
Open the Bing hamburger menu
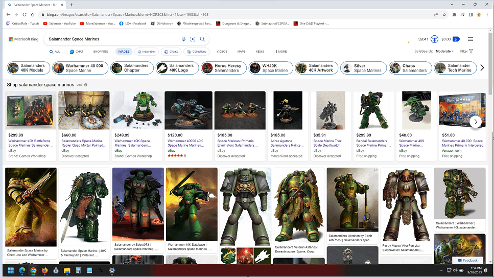tap(471, 39)
